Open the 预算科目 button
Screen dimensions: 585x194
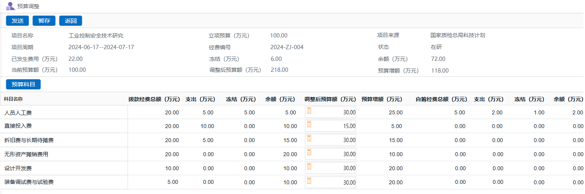23,84
